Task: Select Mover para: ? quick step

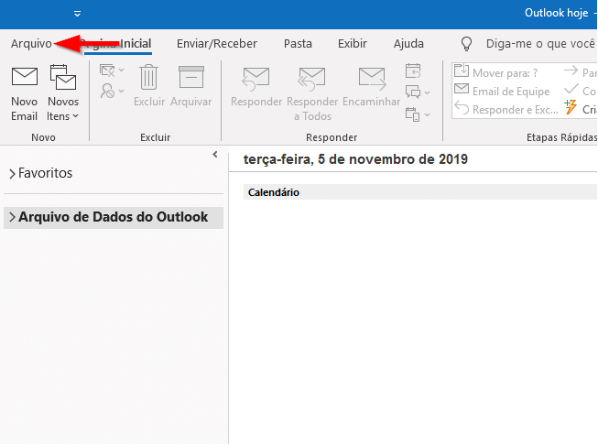Action: coord(495,72)
